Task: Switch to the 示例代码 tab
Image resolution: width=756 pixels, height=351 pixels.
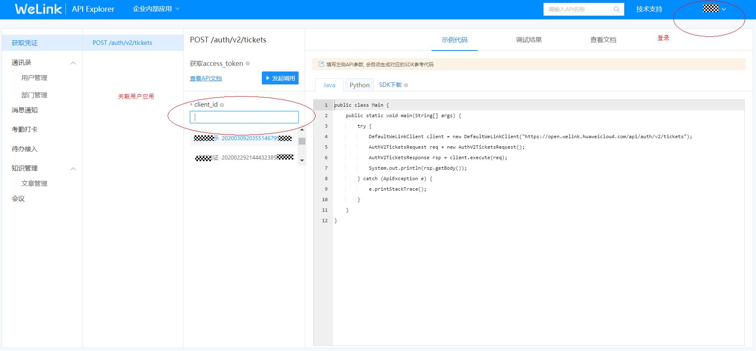Action: [455, 40]
